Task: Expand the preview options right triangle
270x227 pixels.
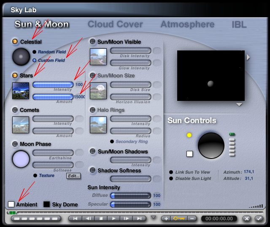Action: (x=248, y=57)
